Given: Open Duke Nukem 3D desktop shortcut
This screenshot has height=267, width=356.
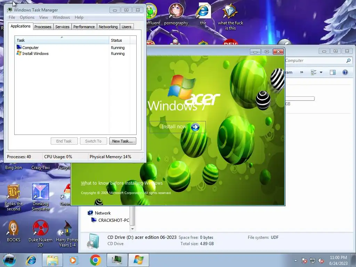Looking at the screenshot, I should [x=40, y=233].
